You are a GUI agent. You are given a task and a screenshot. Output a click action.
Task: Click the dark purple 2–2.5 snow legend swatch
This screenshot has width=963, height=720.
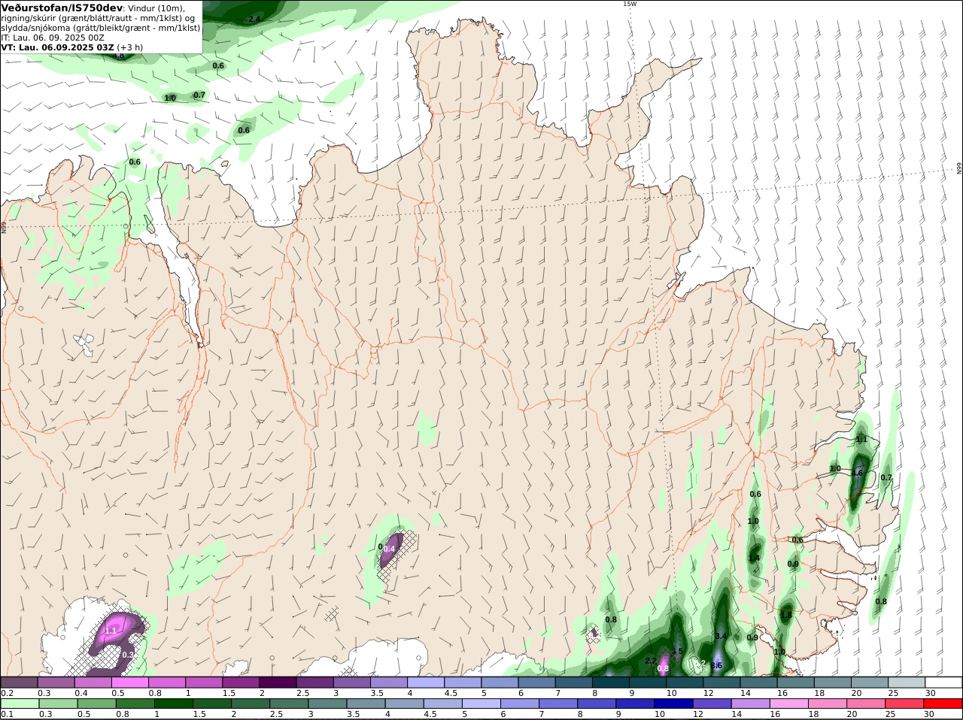pos(278,682)
